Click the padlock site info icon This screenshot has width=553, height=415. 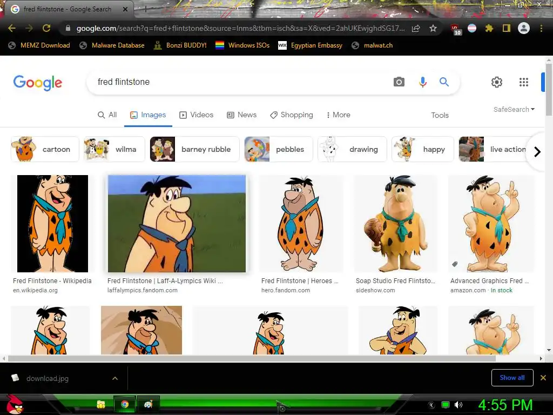(68, 28)
